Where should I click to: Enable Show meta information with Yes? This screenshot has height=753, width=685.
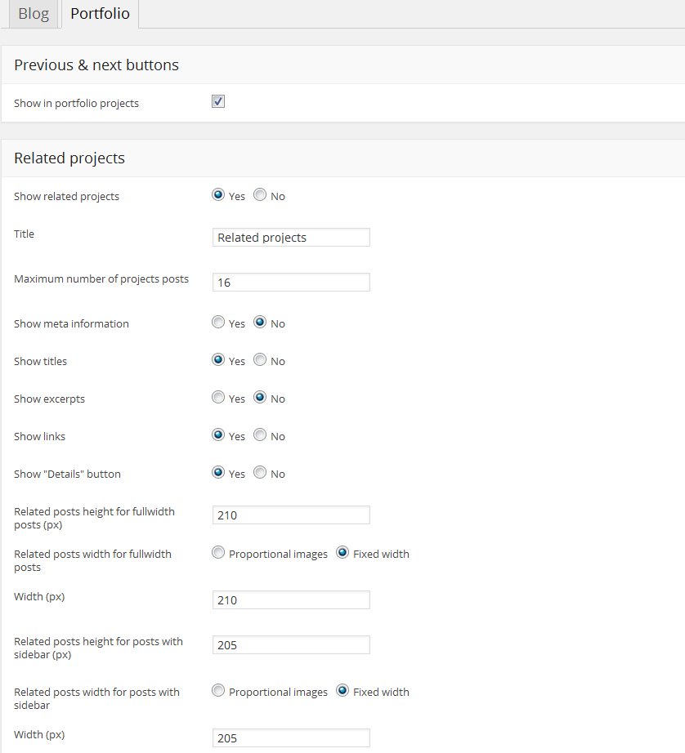point(218,323)
